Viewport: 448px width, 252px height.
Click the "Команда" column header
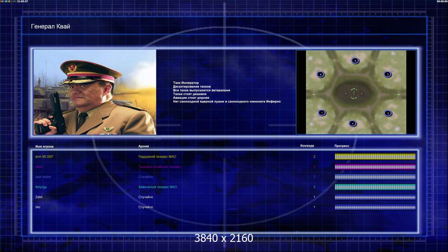(x=307, y=146)
